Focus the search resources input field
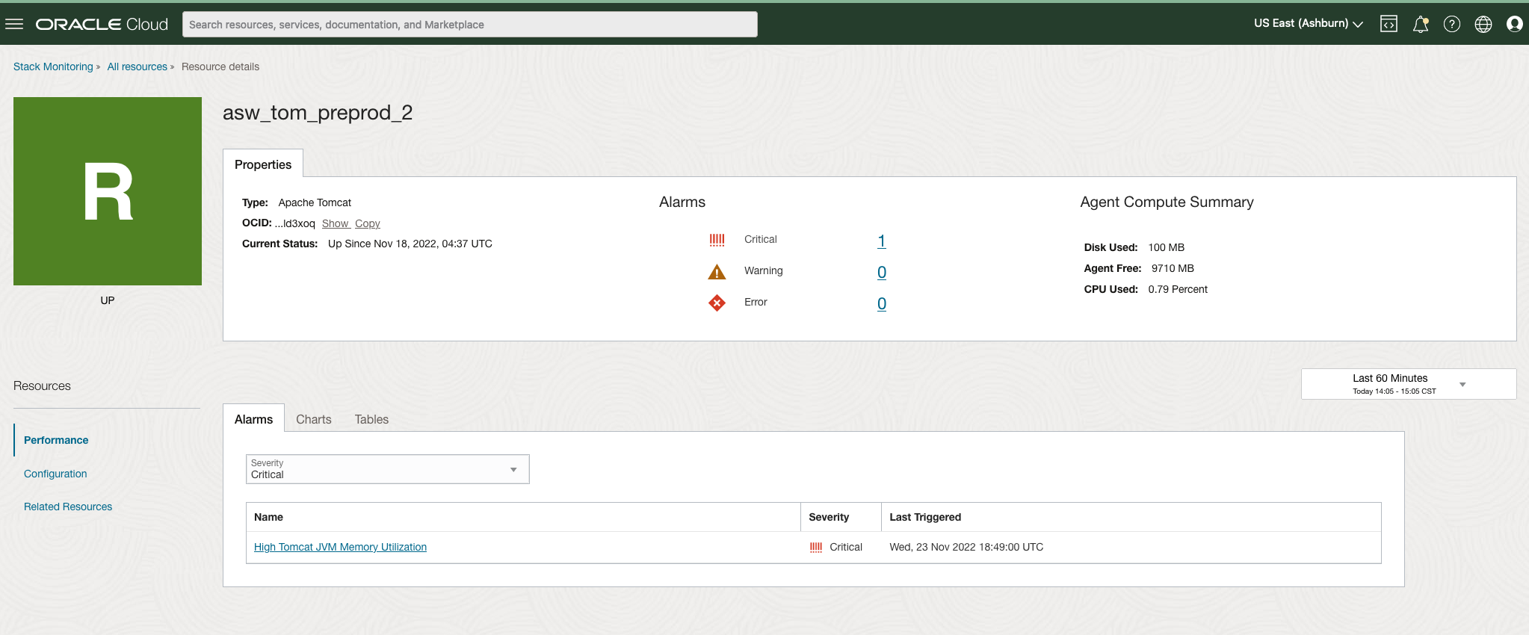Screen dimensions: 1529x635 coord(470,24)
